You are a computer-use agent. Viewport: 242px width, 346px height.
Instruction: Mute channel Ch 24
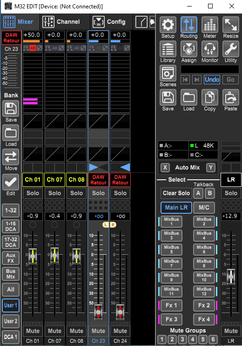click(120, 331)
